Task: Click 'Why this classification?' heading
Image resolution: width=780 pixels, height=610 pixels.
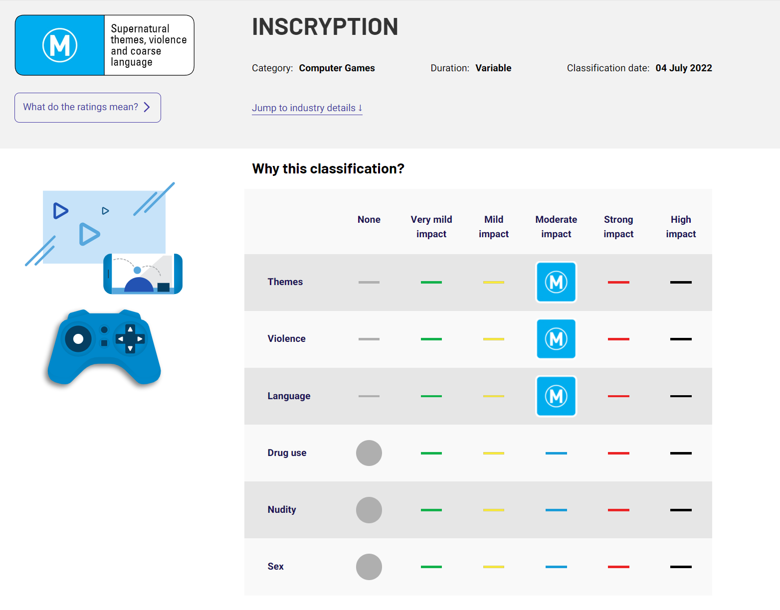Action: coord(328,169)
